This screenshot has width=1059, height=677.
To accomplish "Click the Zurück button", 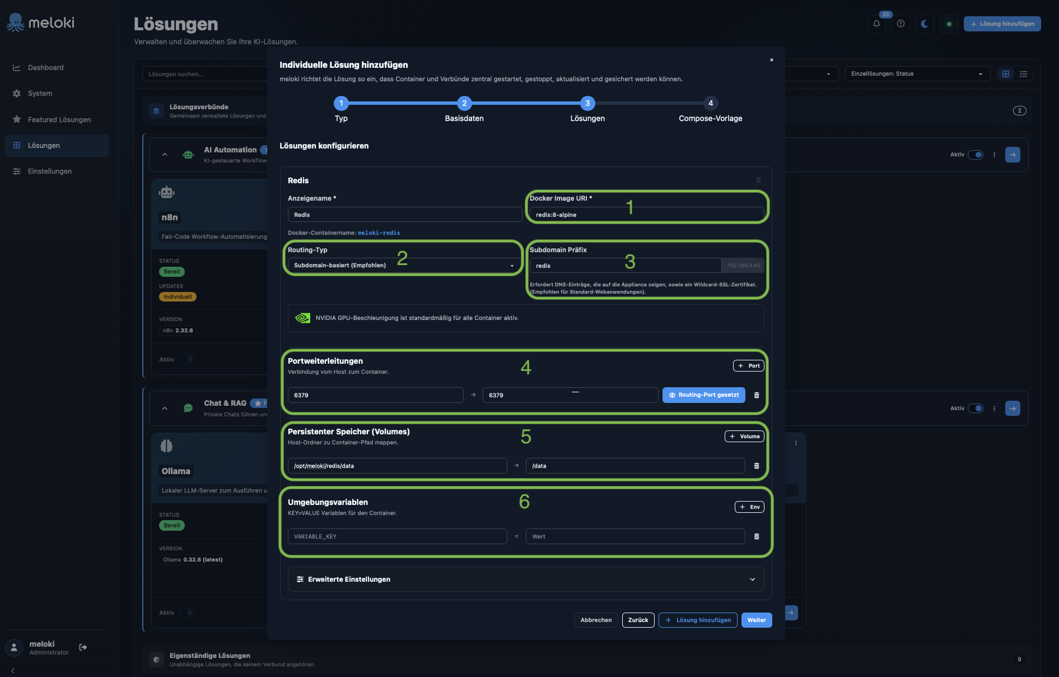I will (638, 620).
